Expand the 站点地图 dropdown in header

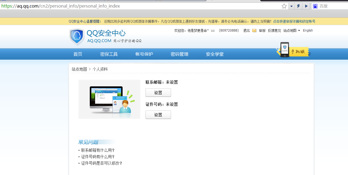[x=292, y=31]
